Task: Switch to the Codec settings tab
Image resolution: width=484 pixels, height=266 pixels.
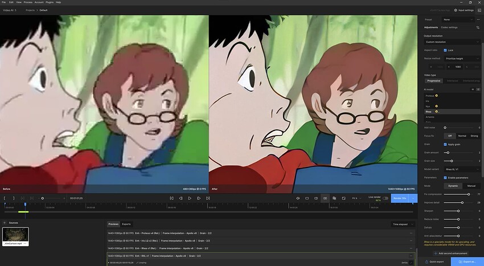Action: pyautogui.click(x=449, y=27)
